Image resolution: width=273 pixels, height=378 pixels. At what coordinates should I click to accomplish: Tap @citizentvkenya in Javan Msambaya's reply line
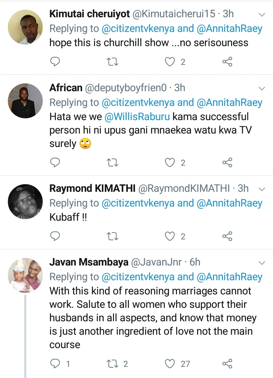[138, 277]
